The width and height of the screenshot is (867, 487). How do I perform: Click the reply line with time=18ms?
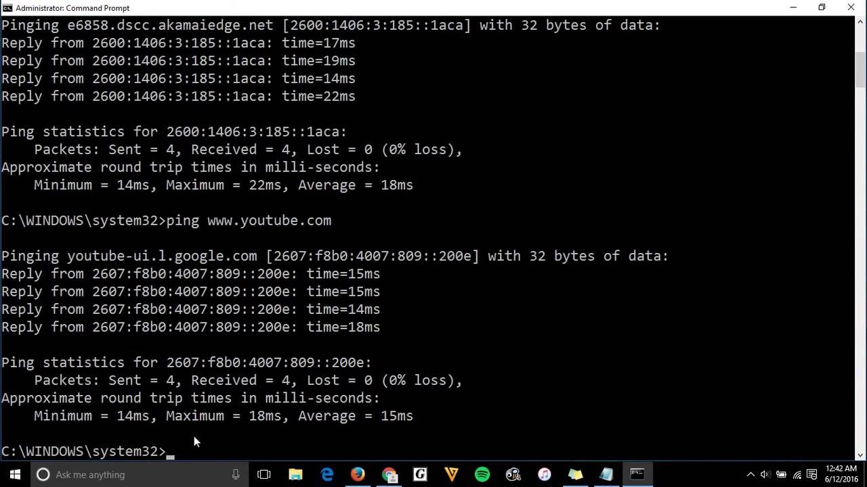coord(190,327)
